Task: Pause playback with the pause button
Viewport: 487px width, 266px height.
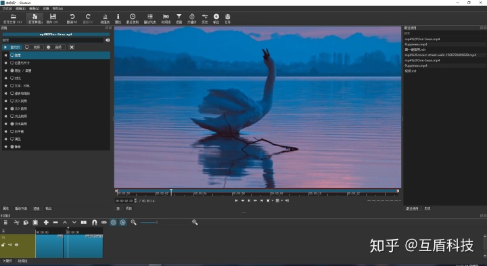Action: tap(249, 201)
